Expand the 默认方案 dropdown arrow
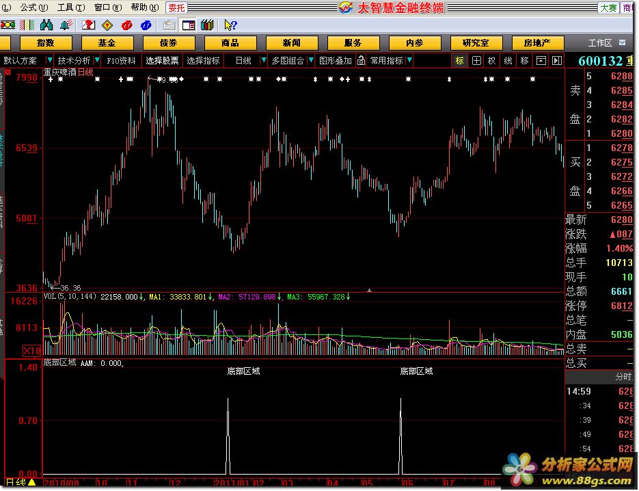 click(49, 61)
